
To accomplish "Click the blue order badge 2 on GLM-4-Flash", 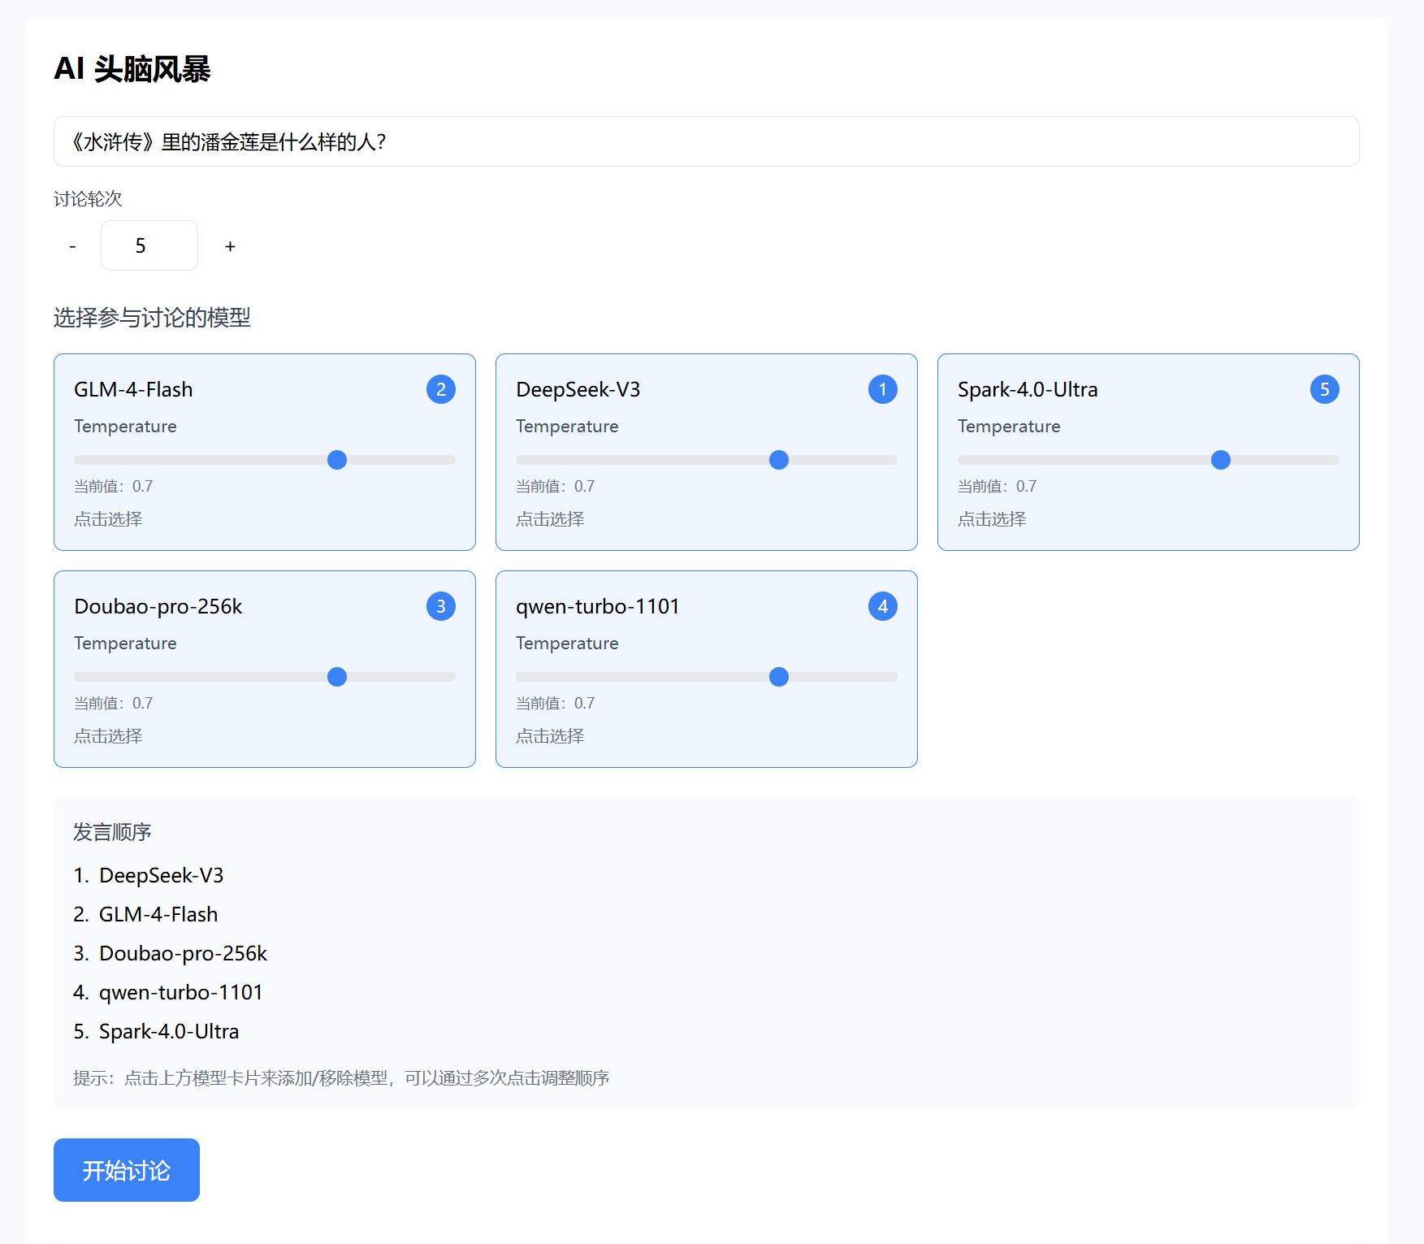I will [x=440, y=389].
